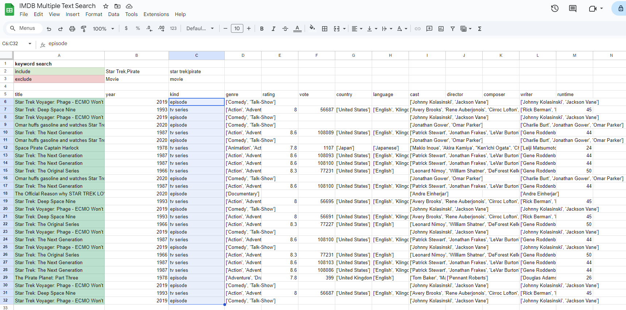Select column A header
The width and height of the screenshot is (626, 310).
click(59, 55)
